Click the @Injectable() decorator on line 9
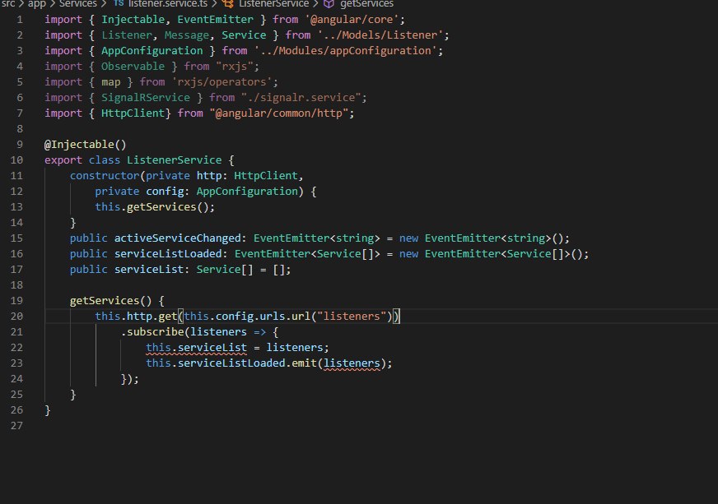The height and width of the screenshot is (504, 718). 85,145
